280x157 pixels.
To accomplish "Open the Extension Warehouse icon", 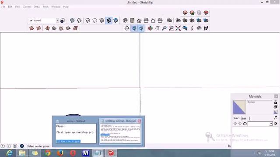I will pyautogui.click(x=206, y=13).
